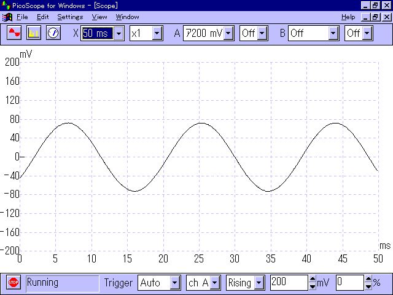
Task: Restore the inner Scope document window
Action: tap(375, 17)
